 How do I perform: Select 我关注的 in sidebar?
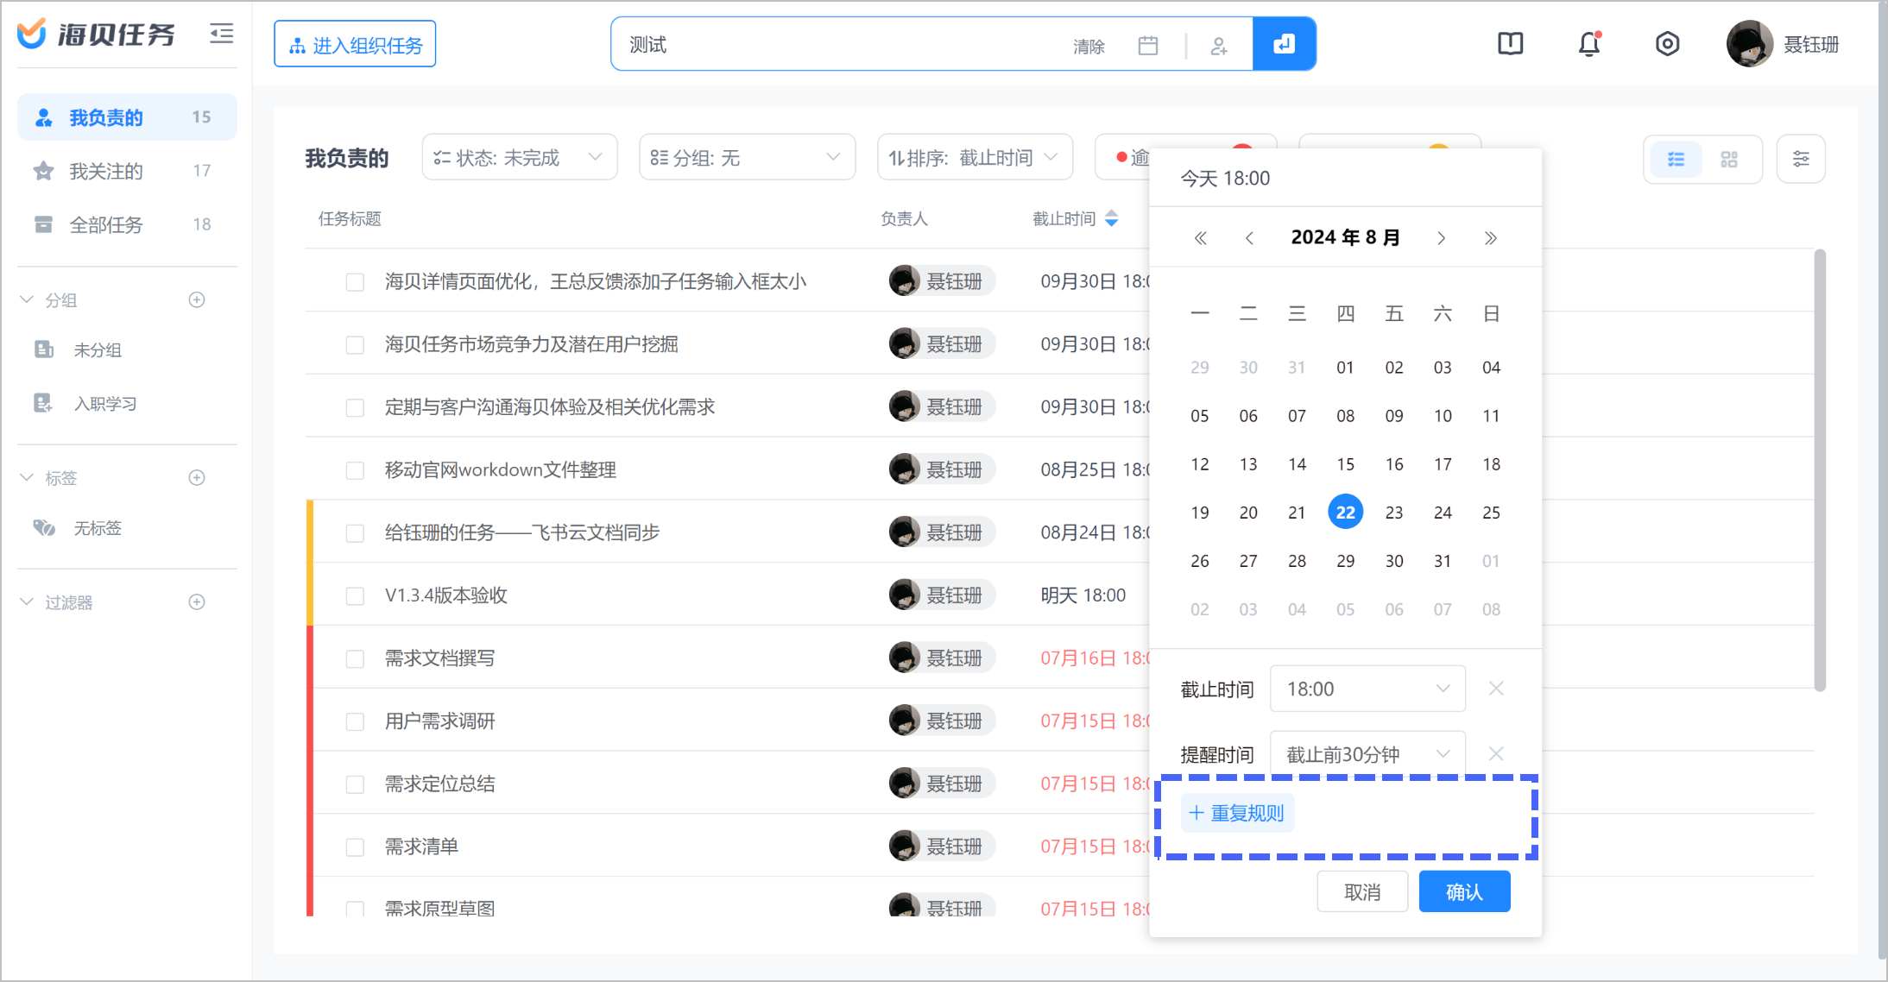tap(127, 171)
